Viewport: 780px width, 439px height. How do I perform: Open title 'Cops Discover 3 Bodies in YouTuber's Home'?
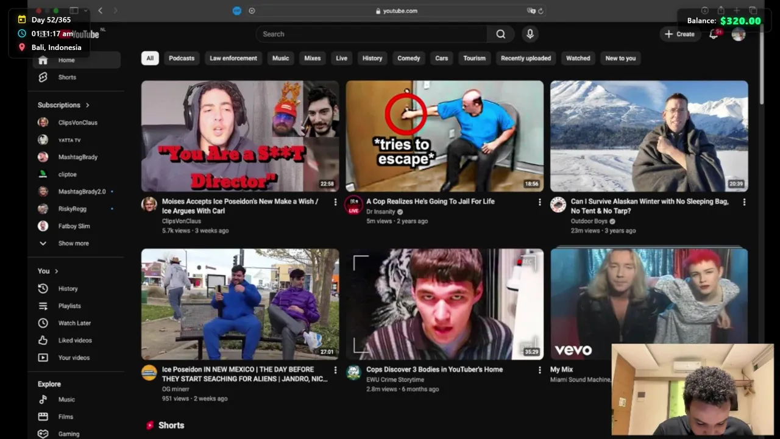pyautogui.click(x=434, y=369)
